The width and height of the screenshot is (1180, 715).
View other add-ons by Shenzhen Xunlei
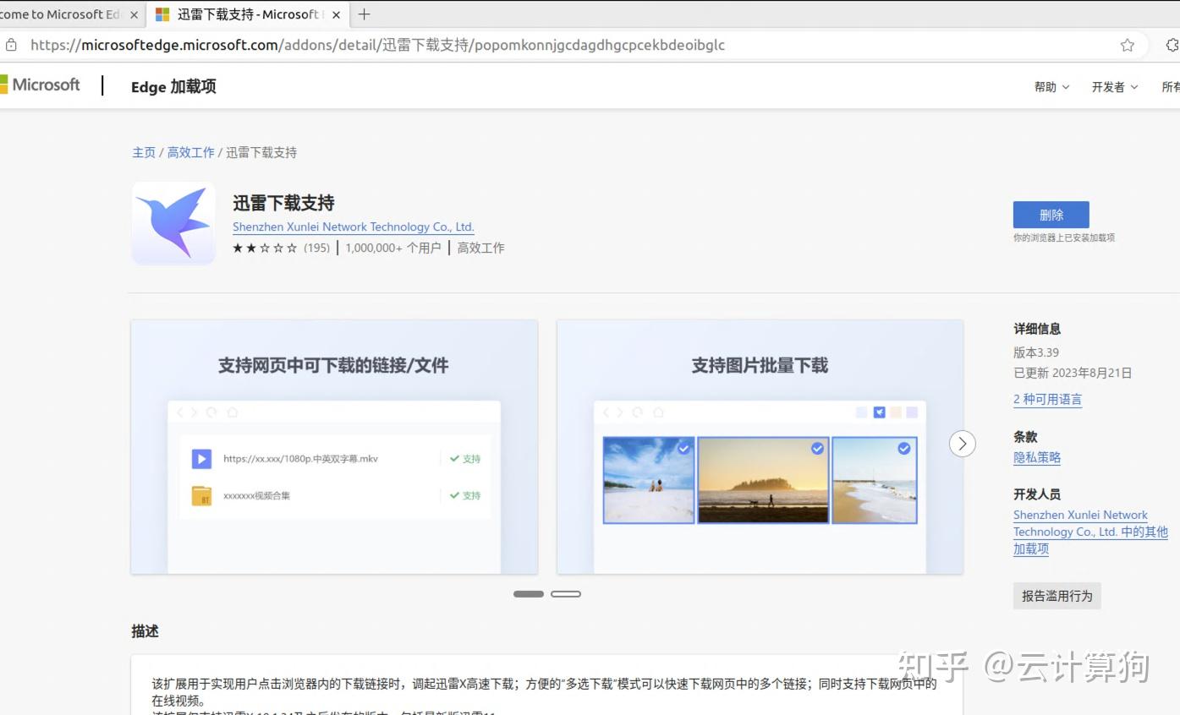click(x=1090, y=532)
